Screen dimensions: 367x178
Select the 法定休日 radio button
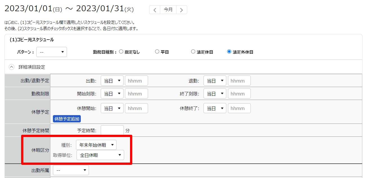click(193, 52)
